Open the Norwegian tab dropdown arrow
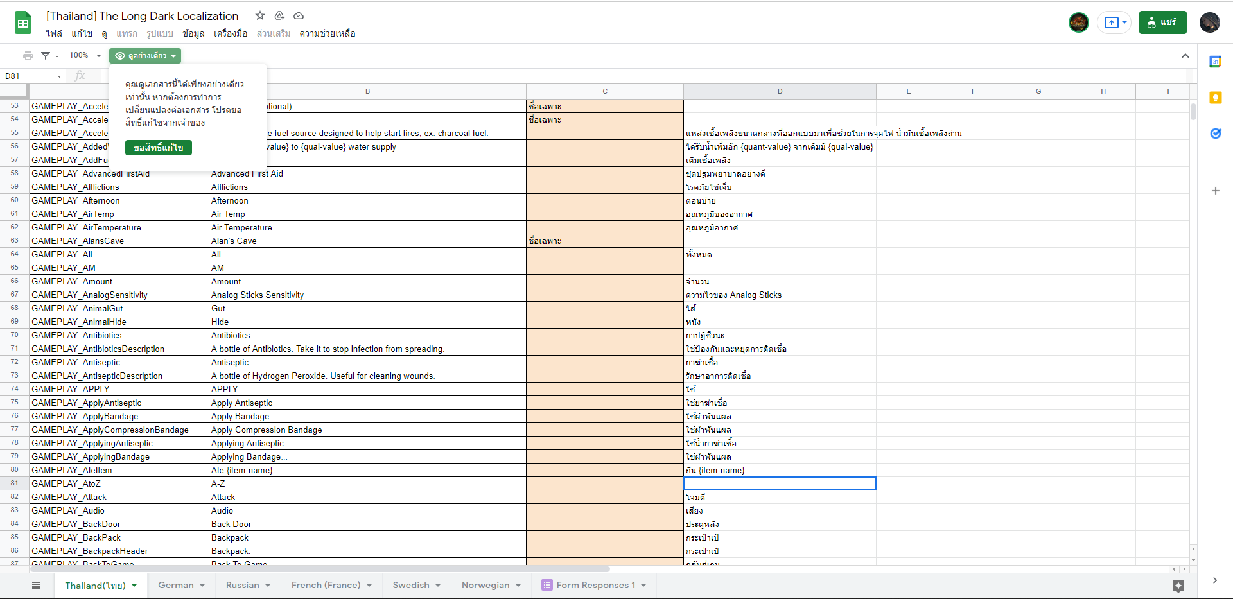The height and width of the screenshot is (599, 1233). click(518, 586)
